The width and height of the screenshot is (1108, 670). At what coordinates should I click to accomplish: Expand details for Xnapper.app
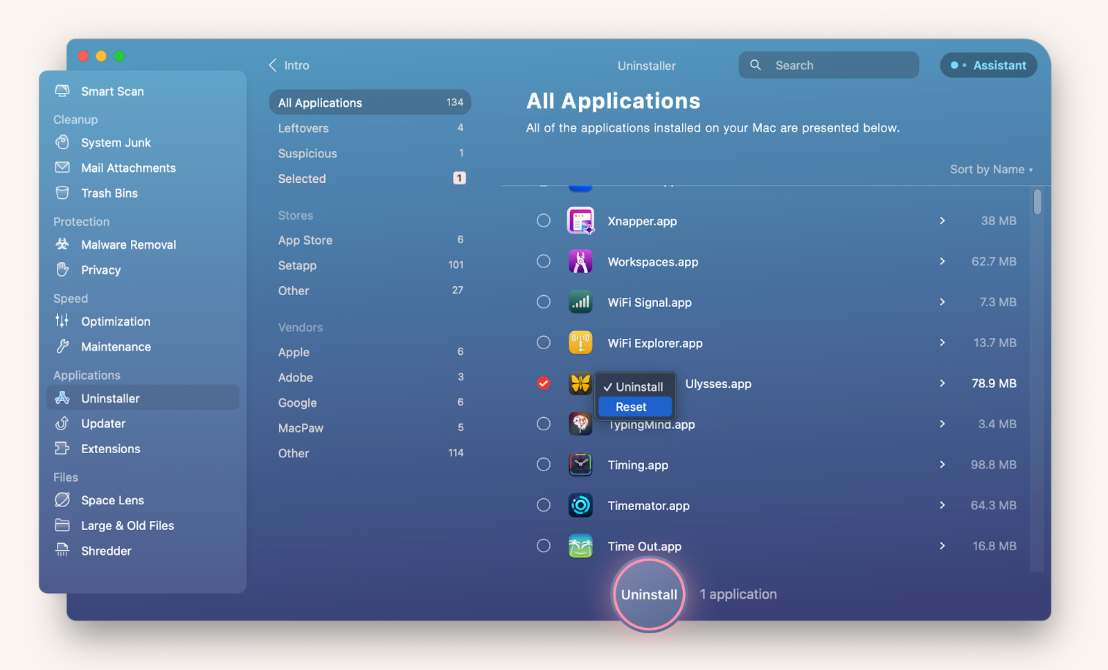[x=942, y=220]
